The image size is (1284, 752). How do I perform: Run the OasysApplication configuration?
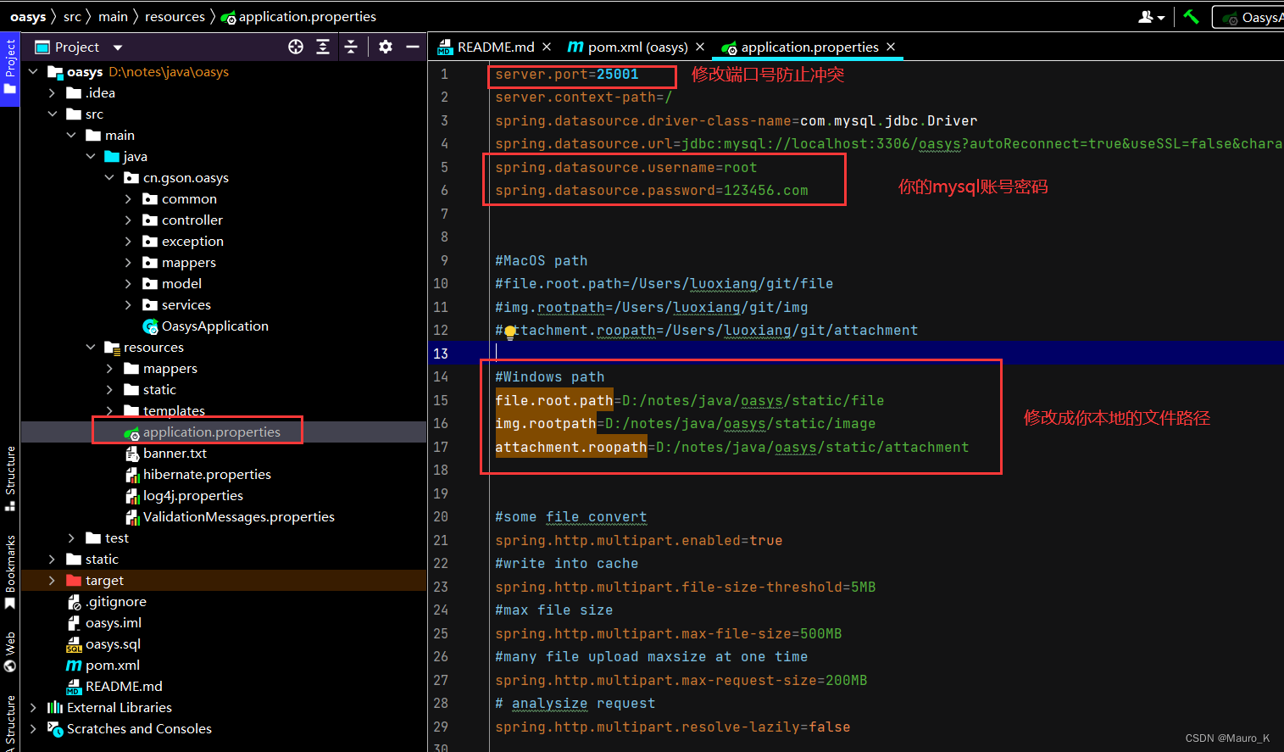pos(1263,17)
